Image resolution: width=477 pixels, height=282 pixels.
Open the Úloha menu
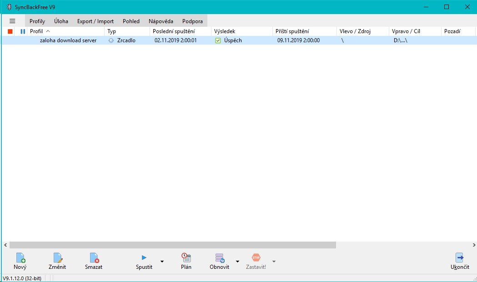(x=61, y=21)
